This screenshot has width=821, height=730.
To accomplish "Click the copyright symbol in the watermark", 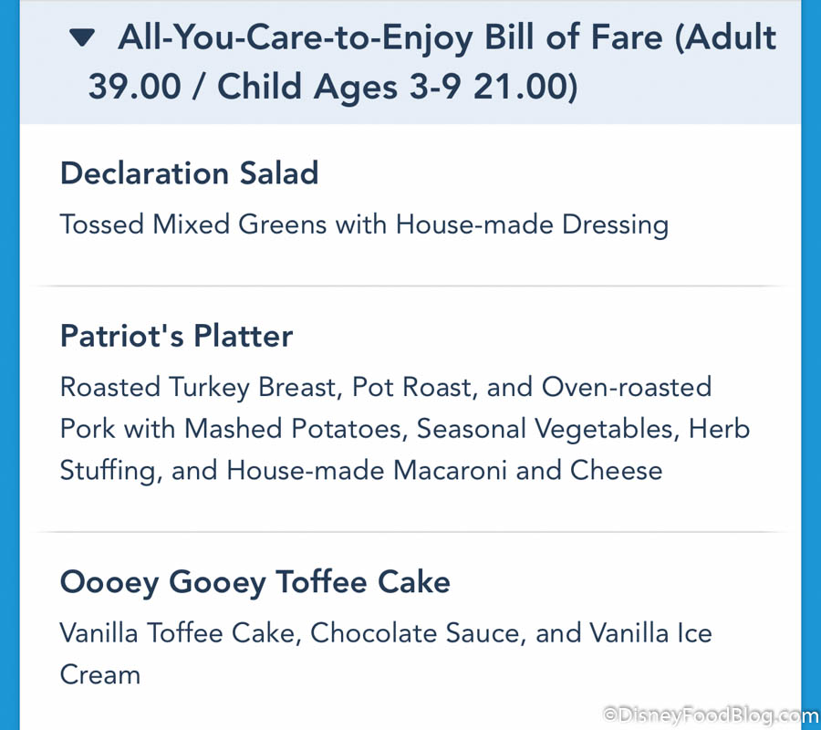I will (612, 716).
